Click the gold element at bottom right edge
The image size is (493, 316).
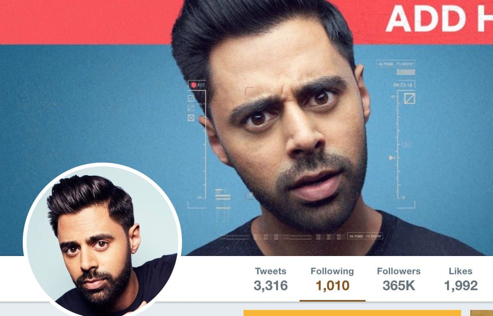tap(481, 313)
